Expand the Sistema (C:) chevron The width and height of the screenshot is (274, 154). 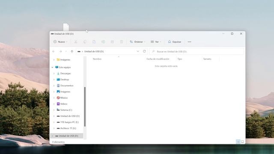(54, 110)
